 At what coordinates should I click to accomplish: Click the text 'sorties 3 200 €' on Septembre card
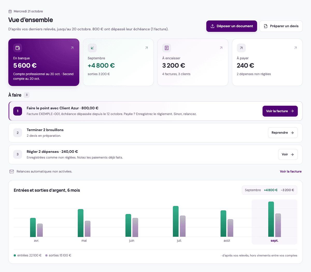point(99,74)
